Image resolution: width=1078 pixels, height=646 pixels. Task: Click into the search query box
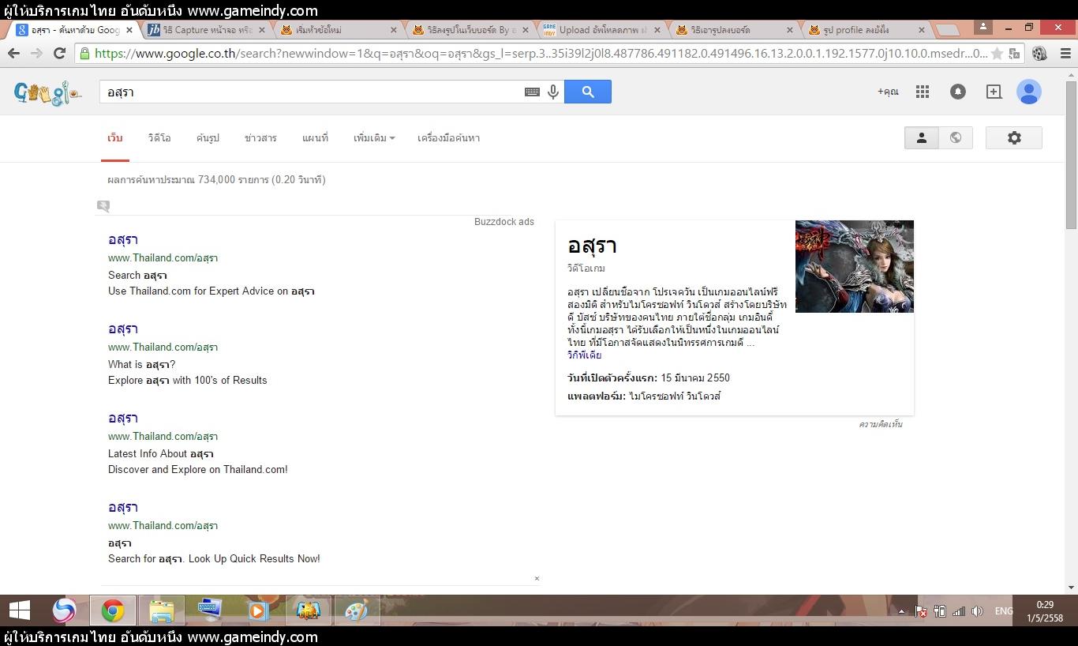313,92
